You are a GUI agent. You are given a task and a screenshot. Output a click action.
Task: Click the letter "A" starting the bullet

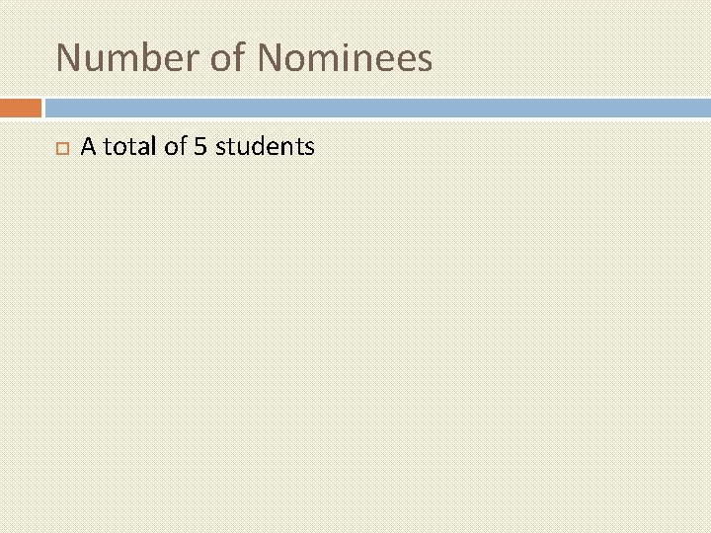pyautogui.click(x=88, y=148)
